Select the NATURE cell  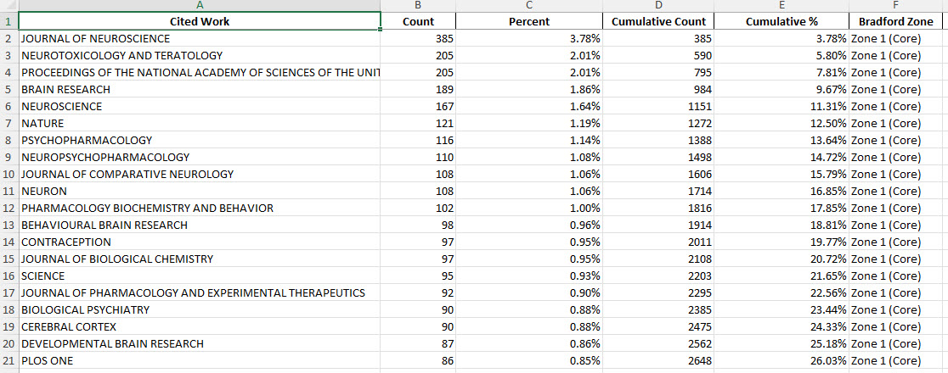[200, 123]
